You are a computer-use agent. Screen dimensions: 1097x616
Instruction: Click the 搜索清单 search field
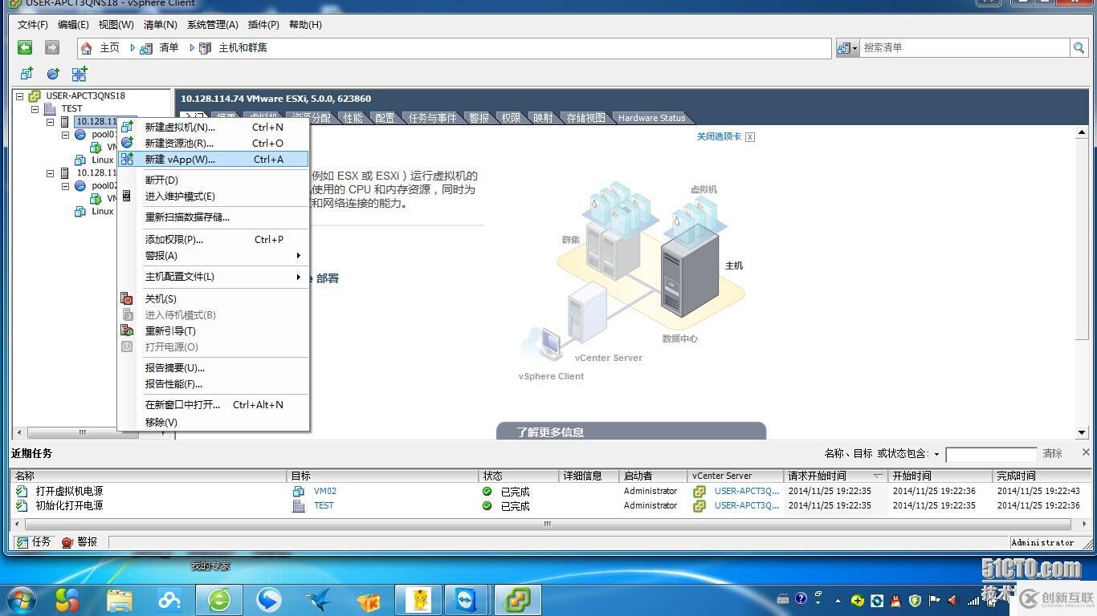(x=964, y=48)
